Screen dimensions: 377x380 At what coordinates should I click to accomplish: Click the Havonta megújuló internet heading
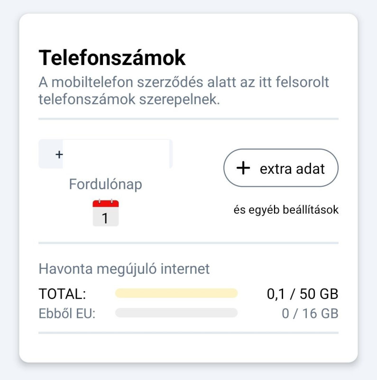click(124, 269)
